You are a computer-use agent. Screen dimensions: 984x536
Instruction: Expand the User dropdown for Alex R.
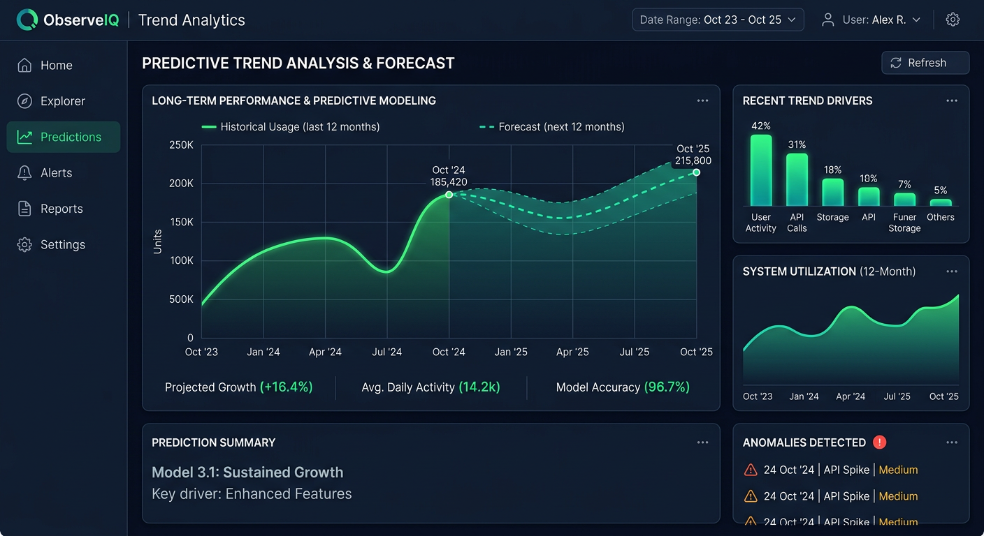[916, 20]
